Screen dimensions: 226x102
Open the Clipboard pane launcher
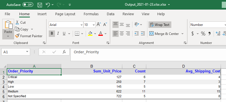(44, 43)
